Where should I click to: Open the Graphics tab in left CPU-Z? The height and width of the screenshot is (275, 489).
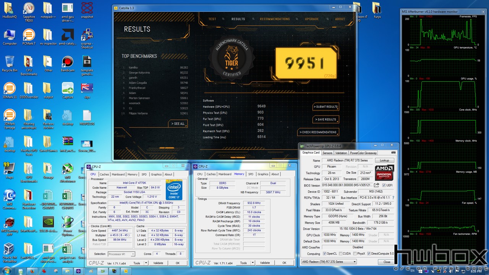click(x=156, y=174)
